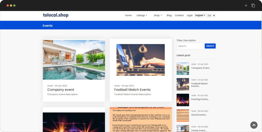Image resolution: width=262 pixels, height=132 pixels.
Task: Click the Company event card title
Action: point(61,90)
